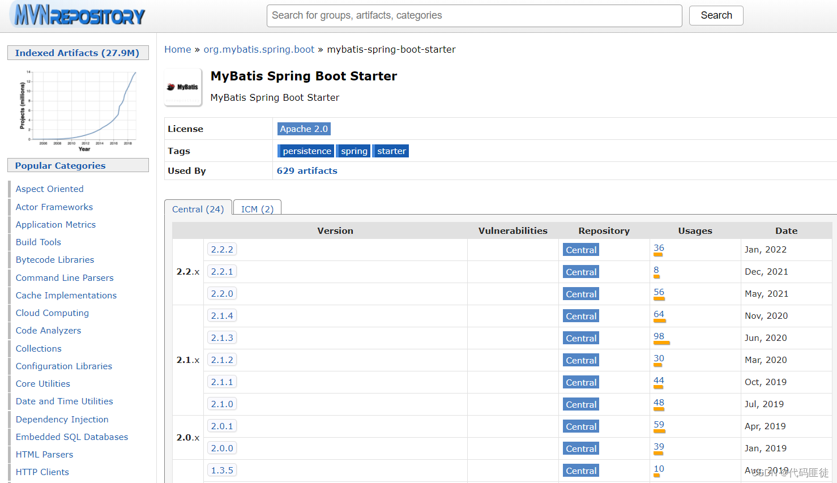Open version 2.2.2
837x483 pixels.
point(222,249)
